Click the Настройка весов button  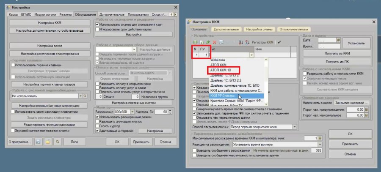pyautogui.click(x=50, y=46)
